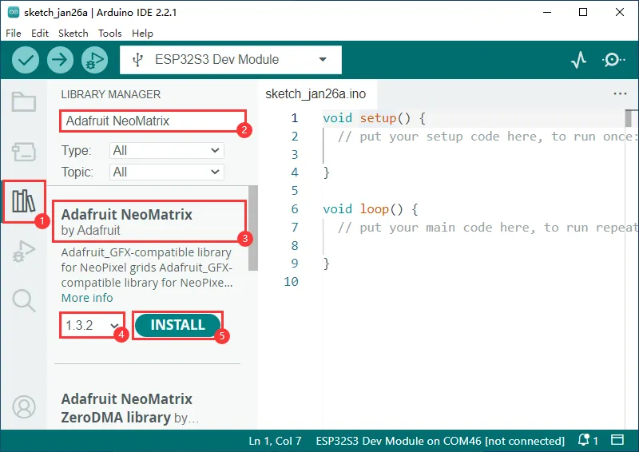The height and width of the screenshot is (452, 639).
Task: Start debugging with the debugger toolbar icon
Action: click(94, 60)
